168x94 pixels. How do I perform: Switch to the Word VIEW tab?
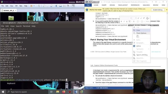point(163,5)
